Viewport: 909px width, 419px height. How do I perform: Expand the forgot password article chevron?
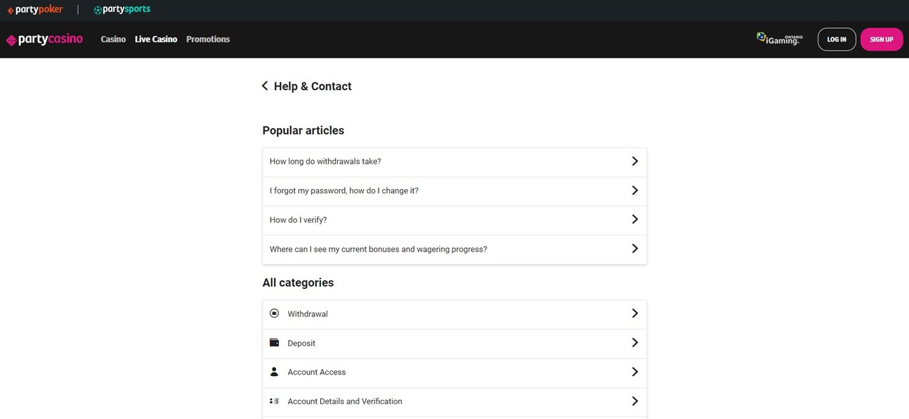click(x=634, y=191)
